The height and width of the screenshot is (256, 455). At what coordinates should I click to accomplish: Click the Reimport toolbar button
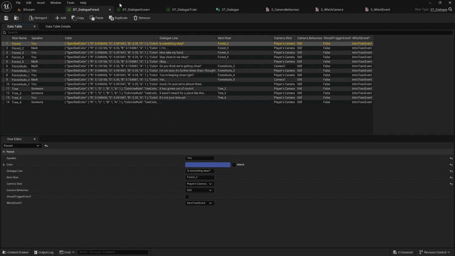[x=38, y=18]
